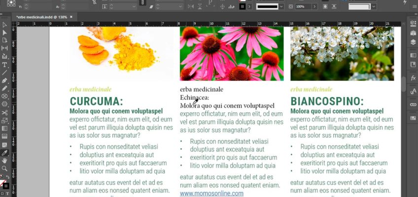This screenshot has height=197, width=418.
Task: Click the black fill color box
Action: coord(242,7)
